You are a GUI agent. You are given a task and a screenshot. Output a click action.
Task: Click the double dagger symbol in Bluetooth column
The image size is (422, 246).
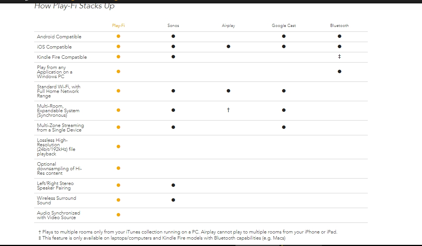tap(339, 56)
